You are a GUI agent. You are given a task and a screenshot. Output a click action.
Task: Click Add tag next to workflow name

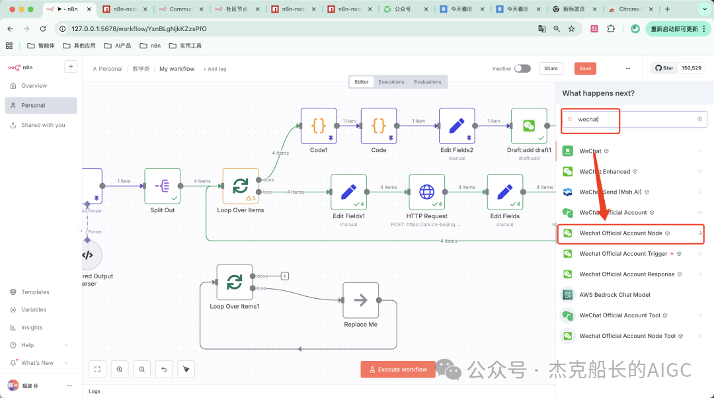(214, 69)
